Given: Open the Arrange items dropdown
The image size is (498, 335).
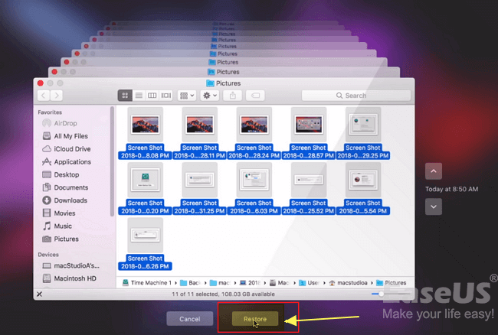Looking at the screenshot, I should (x=186, y=96).
